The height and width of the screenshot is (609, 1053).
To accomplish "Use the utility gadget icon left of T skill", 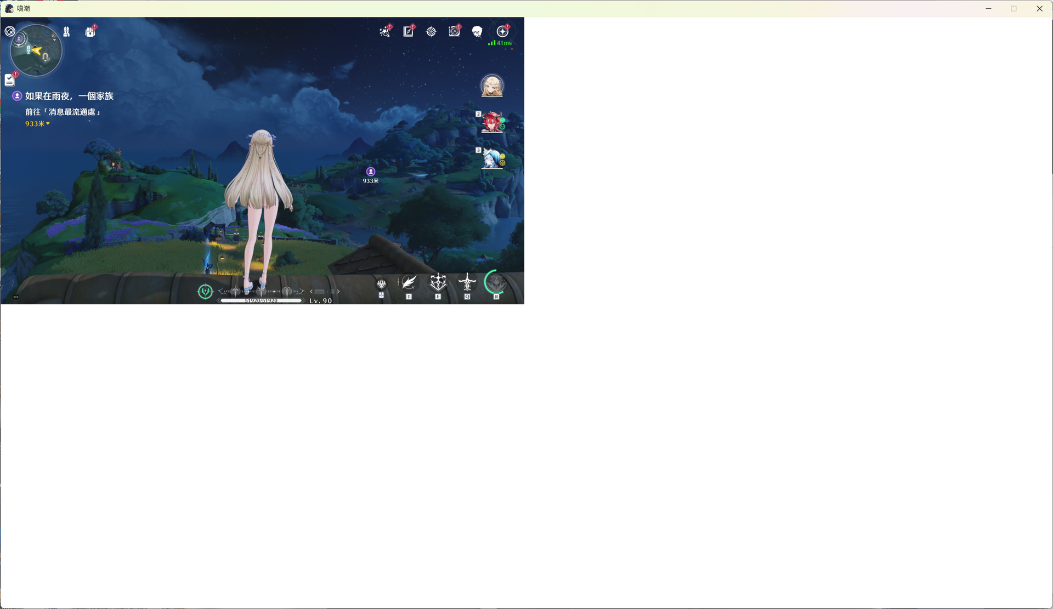I will coord(381,284).
